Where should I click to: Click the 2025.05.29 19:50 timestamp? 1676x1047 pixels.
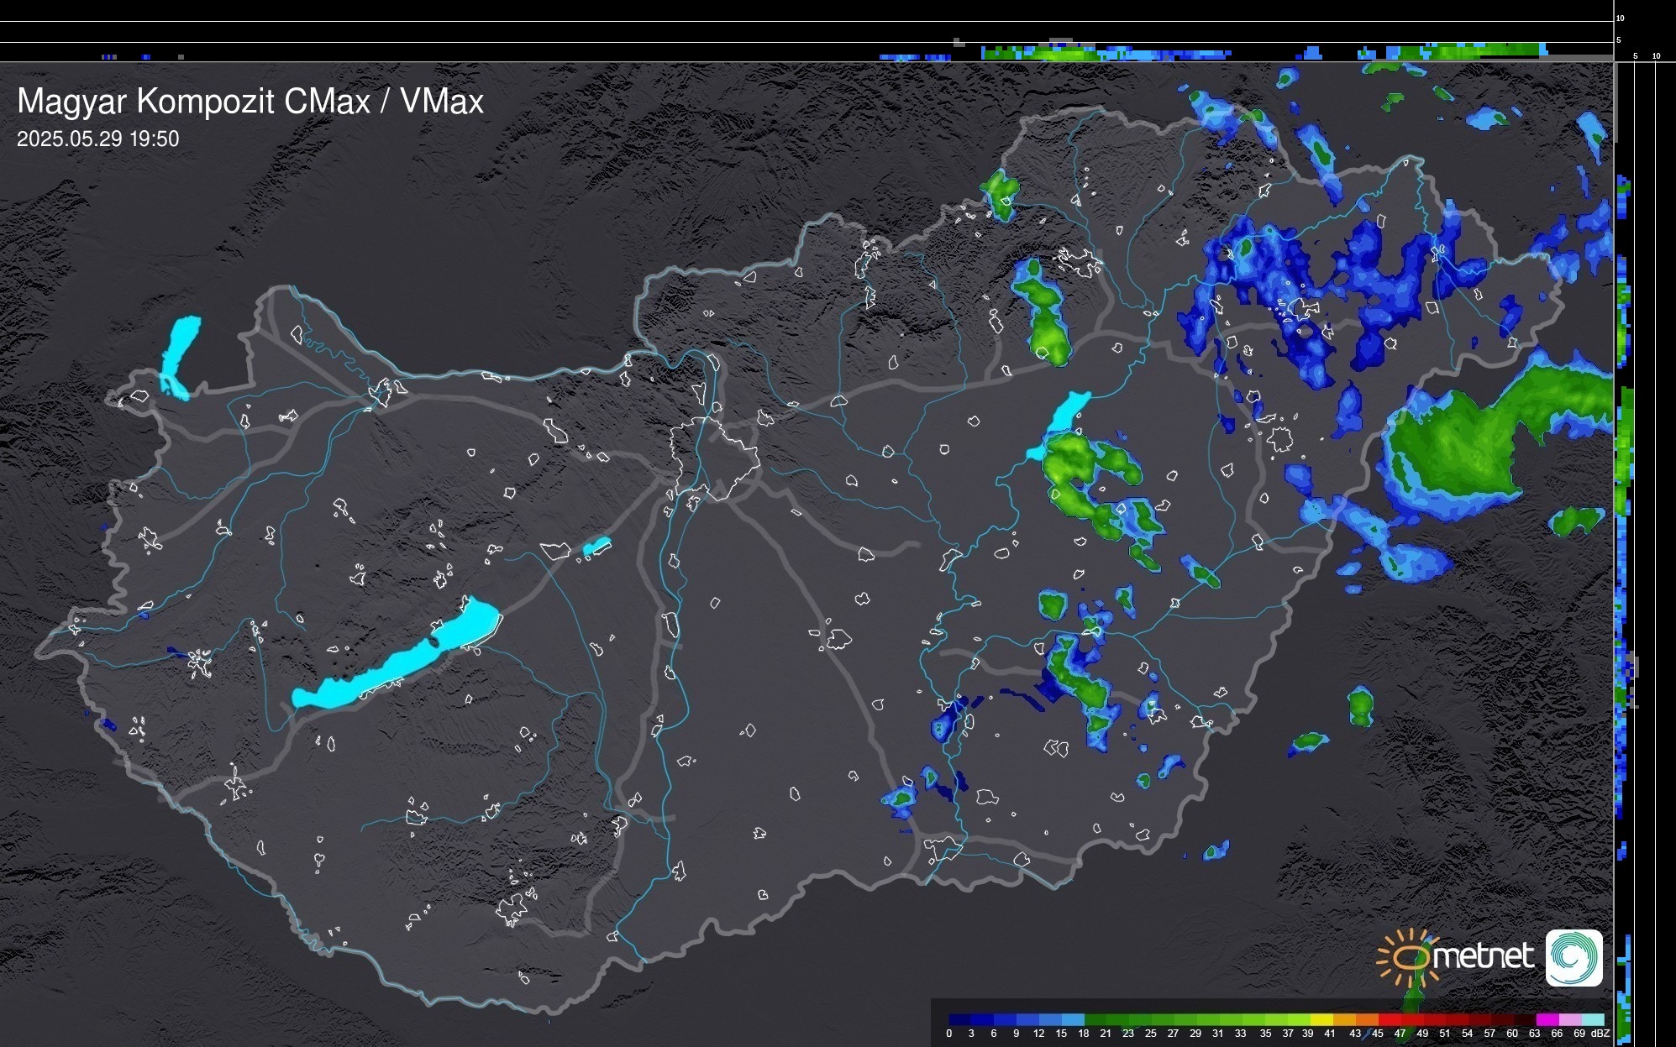click(x=98, y=139)
